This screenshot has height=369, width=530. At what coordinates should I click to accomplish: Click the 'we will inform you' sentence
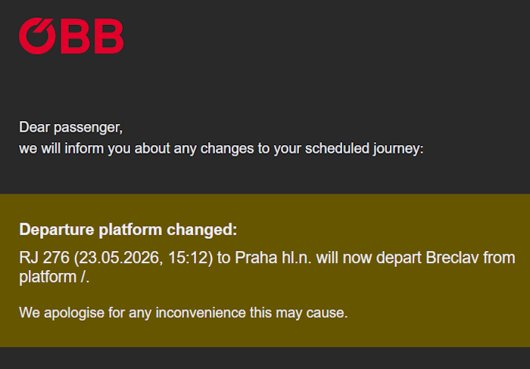221,149
